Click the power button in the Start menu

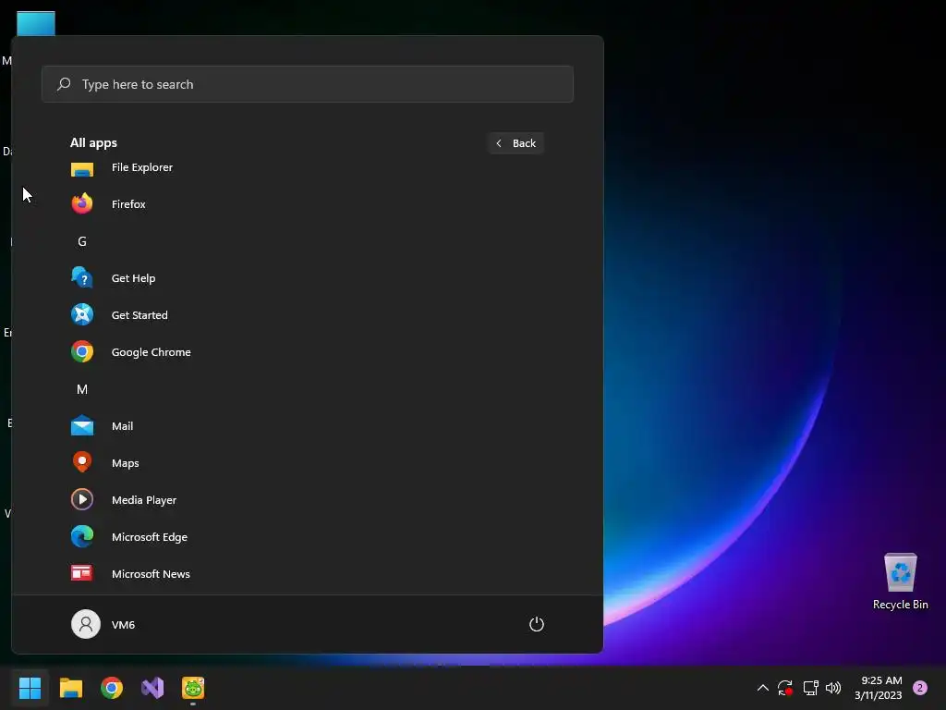click(x=537, y=624)
